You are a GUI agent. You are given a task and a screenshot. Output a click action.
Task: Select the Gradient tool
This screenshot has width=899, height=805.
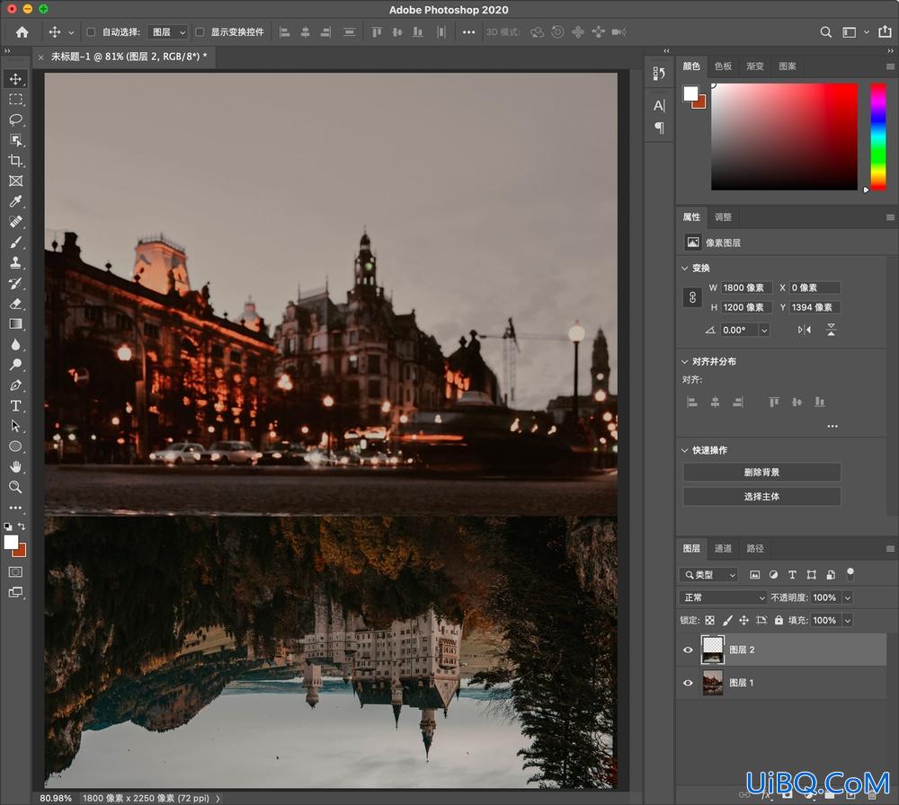click(15, 323)
